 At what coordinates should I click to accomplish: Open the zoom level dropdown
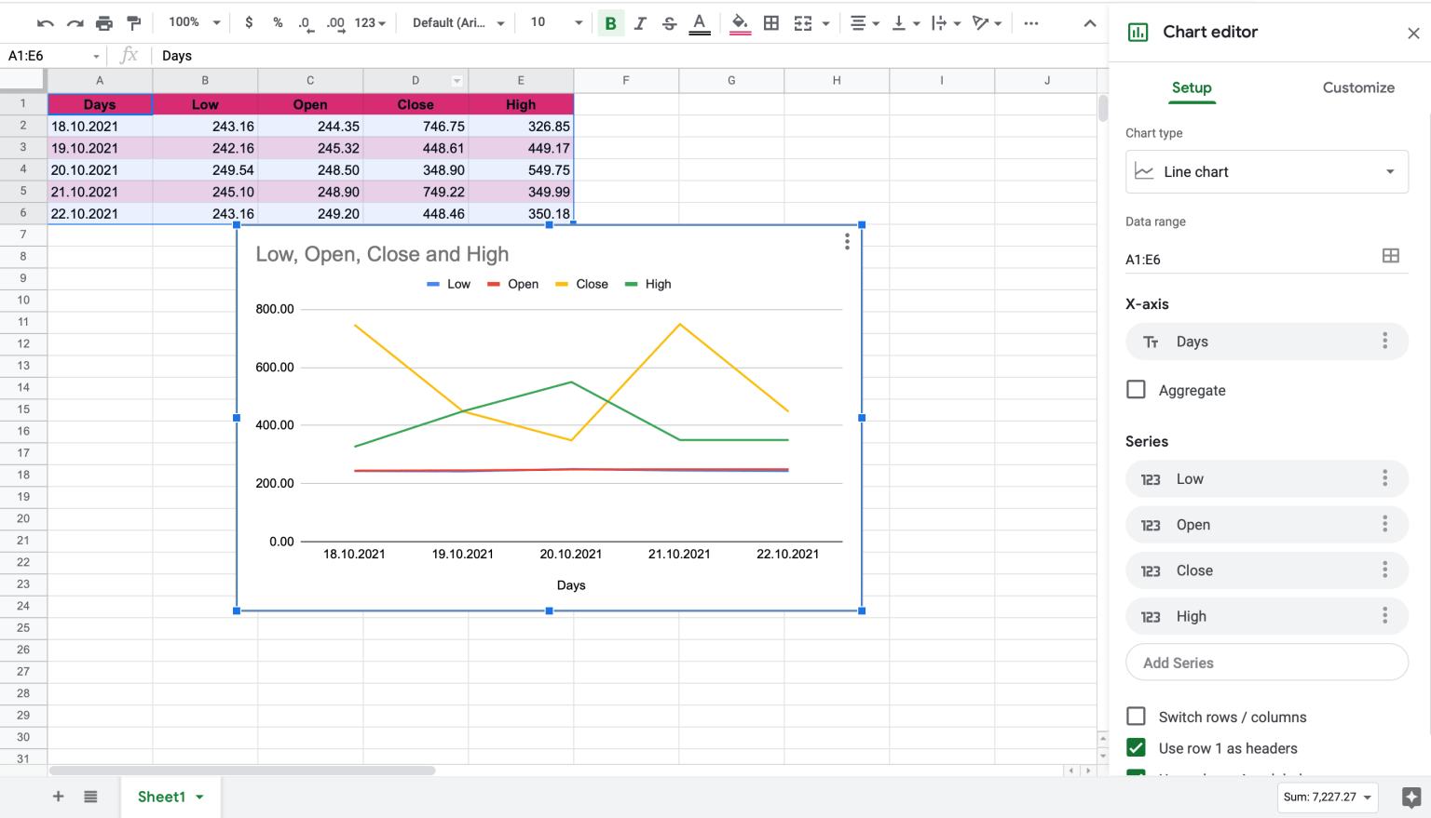(x=193, y=22)
